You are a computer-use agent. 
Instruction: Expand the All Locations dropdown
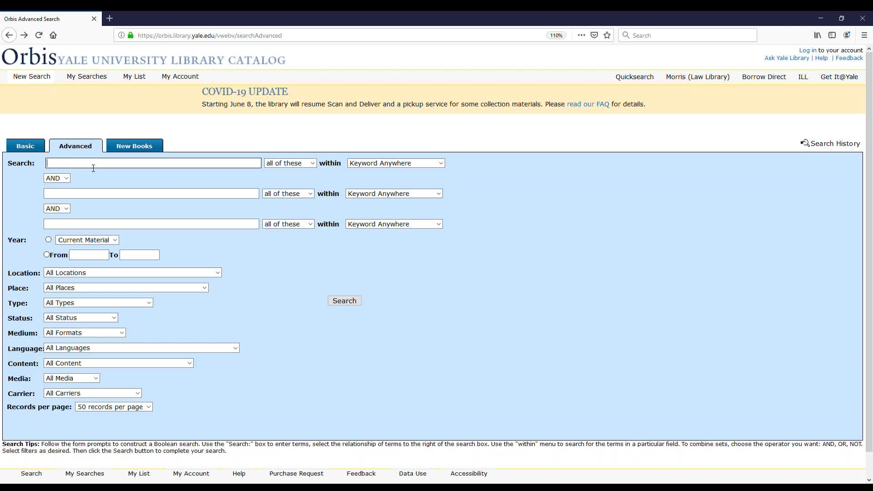pyautogui.click(x=133, y=273)
